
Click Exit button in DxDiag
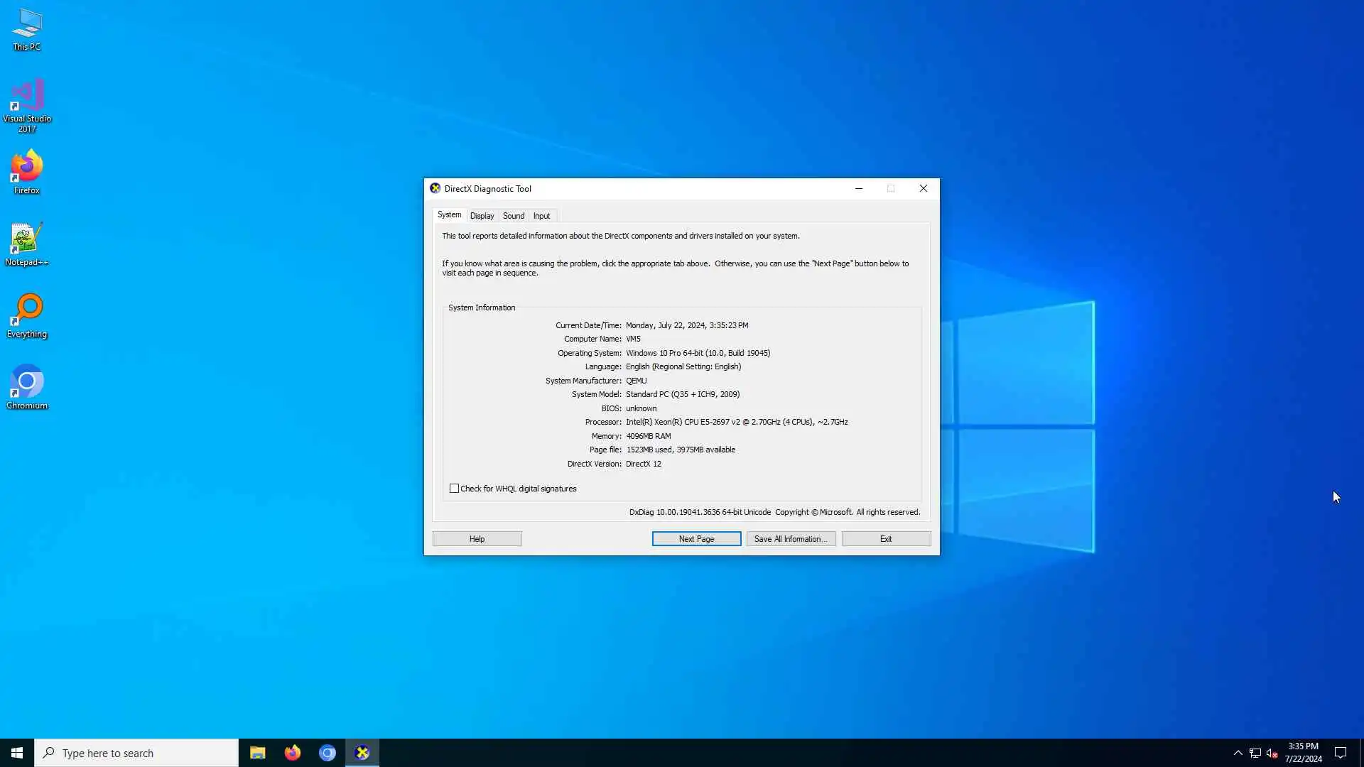886,539
